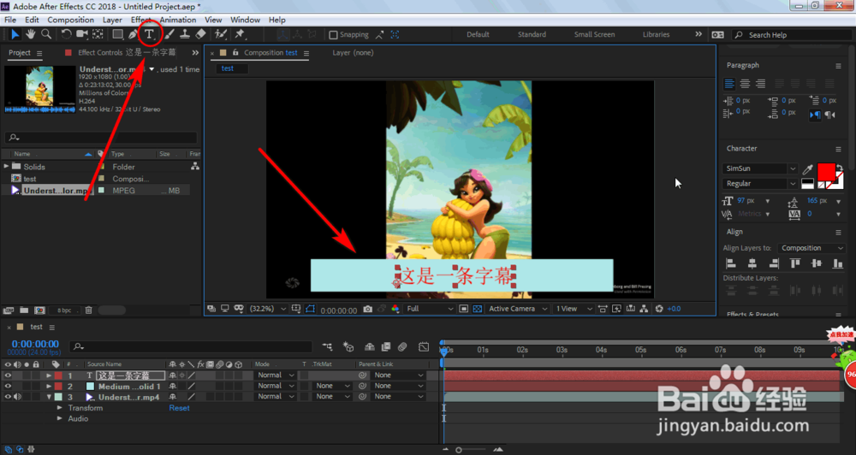Open the Active Camera dropdown
The width and height of the screenshot is (856, 455).
(x=518, y=309)
